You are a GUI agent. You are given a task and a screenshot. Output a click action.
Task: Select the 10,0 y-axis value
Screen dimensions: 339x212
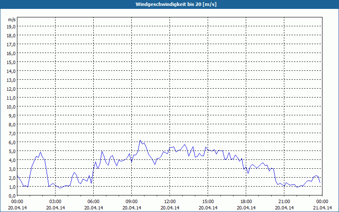(11, 107)
